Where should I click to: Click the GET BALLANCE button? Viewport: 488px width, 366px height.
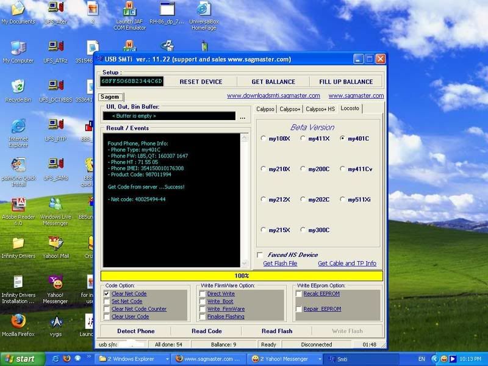[273, 82]
